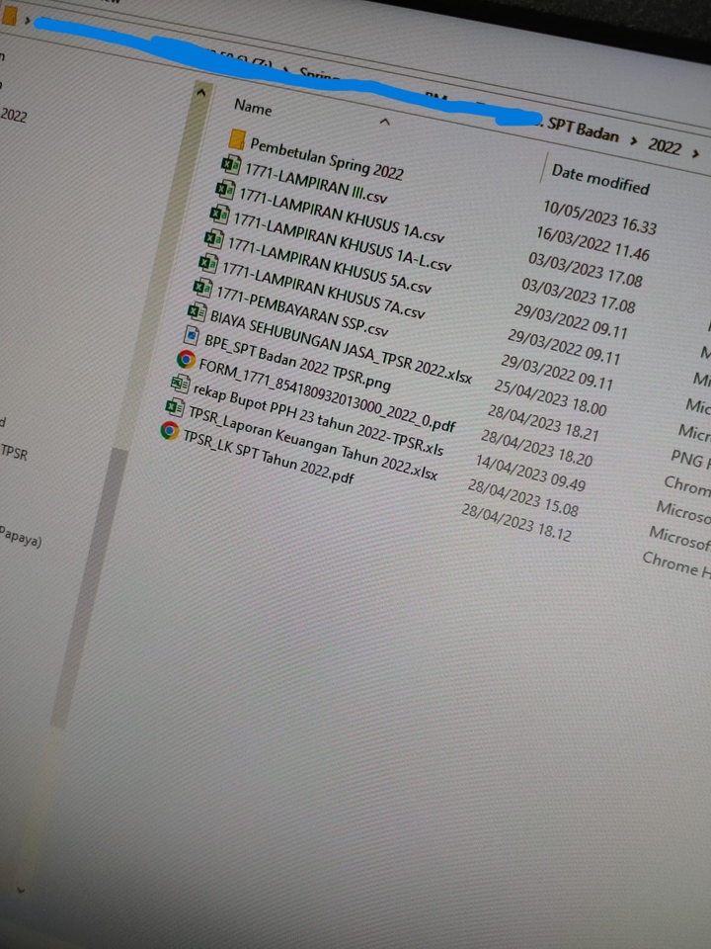This screenshot has width=711, height=949.
Task: Select BIAYA SEHUBUNGAN JASA_TPSR 2022.xlsx name
Action: (341, 346)
